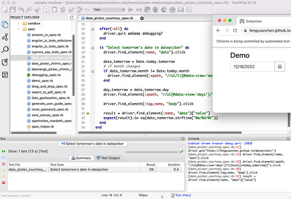The width and height of the screenshot is (291, 199).
Task: Close the Console panel
Action: click(x=288, y=139)
